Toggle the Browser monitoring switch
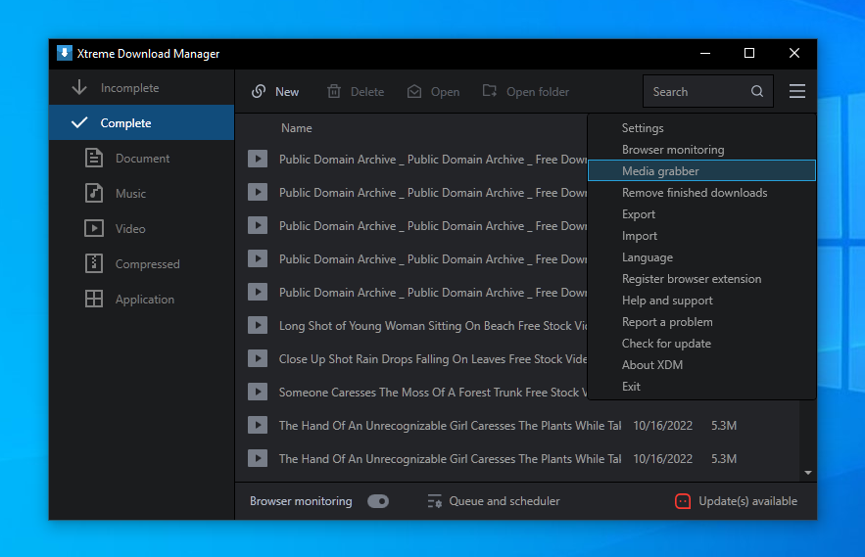The width and height of the screenshot is (865, 557). (x=378, y=501)
